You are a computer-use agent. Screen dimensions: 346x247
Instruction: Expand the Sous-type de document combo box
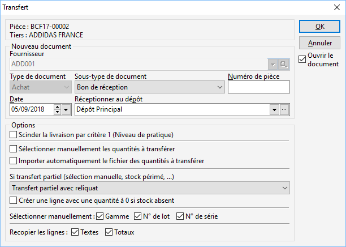point(150,87)
